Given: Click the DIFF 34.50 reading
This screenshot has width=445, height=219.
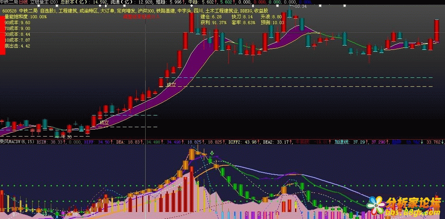Looking at the screenshot, I should (x=98, y=142).
